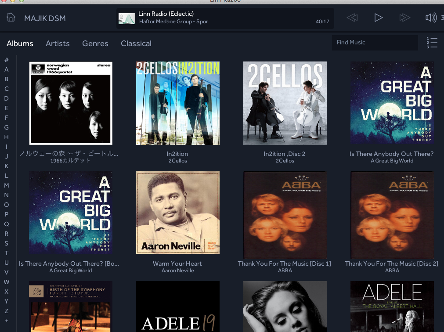Click the '1966カルテット' artist name
This screenshot has height=332, width=444.
[71, 161]
